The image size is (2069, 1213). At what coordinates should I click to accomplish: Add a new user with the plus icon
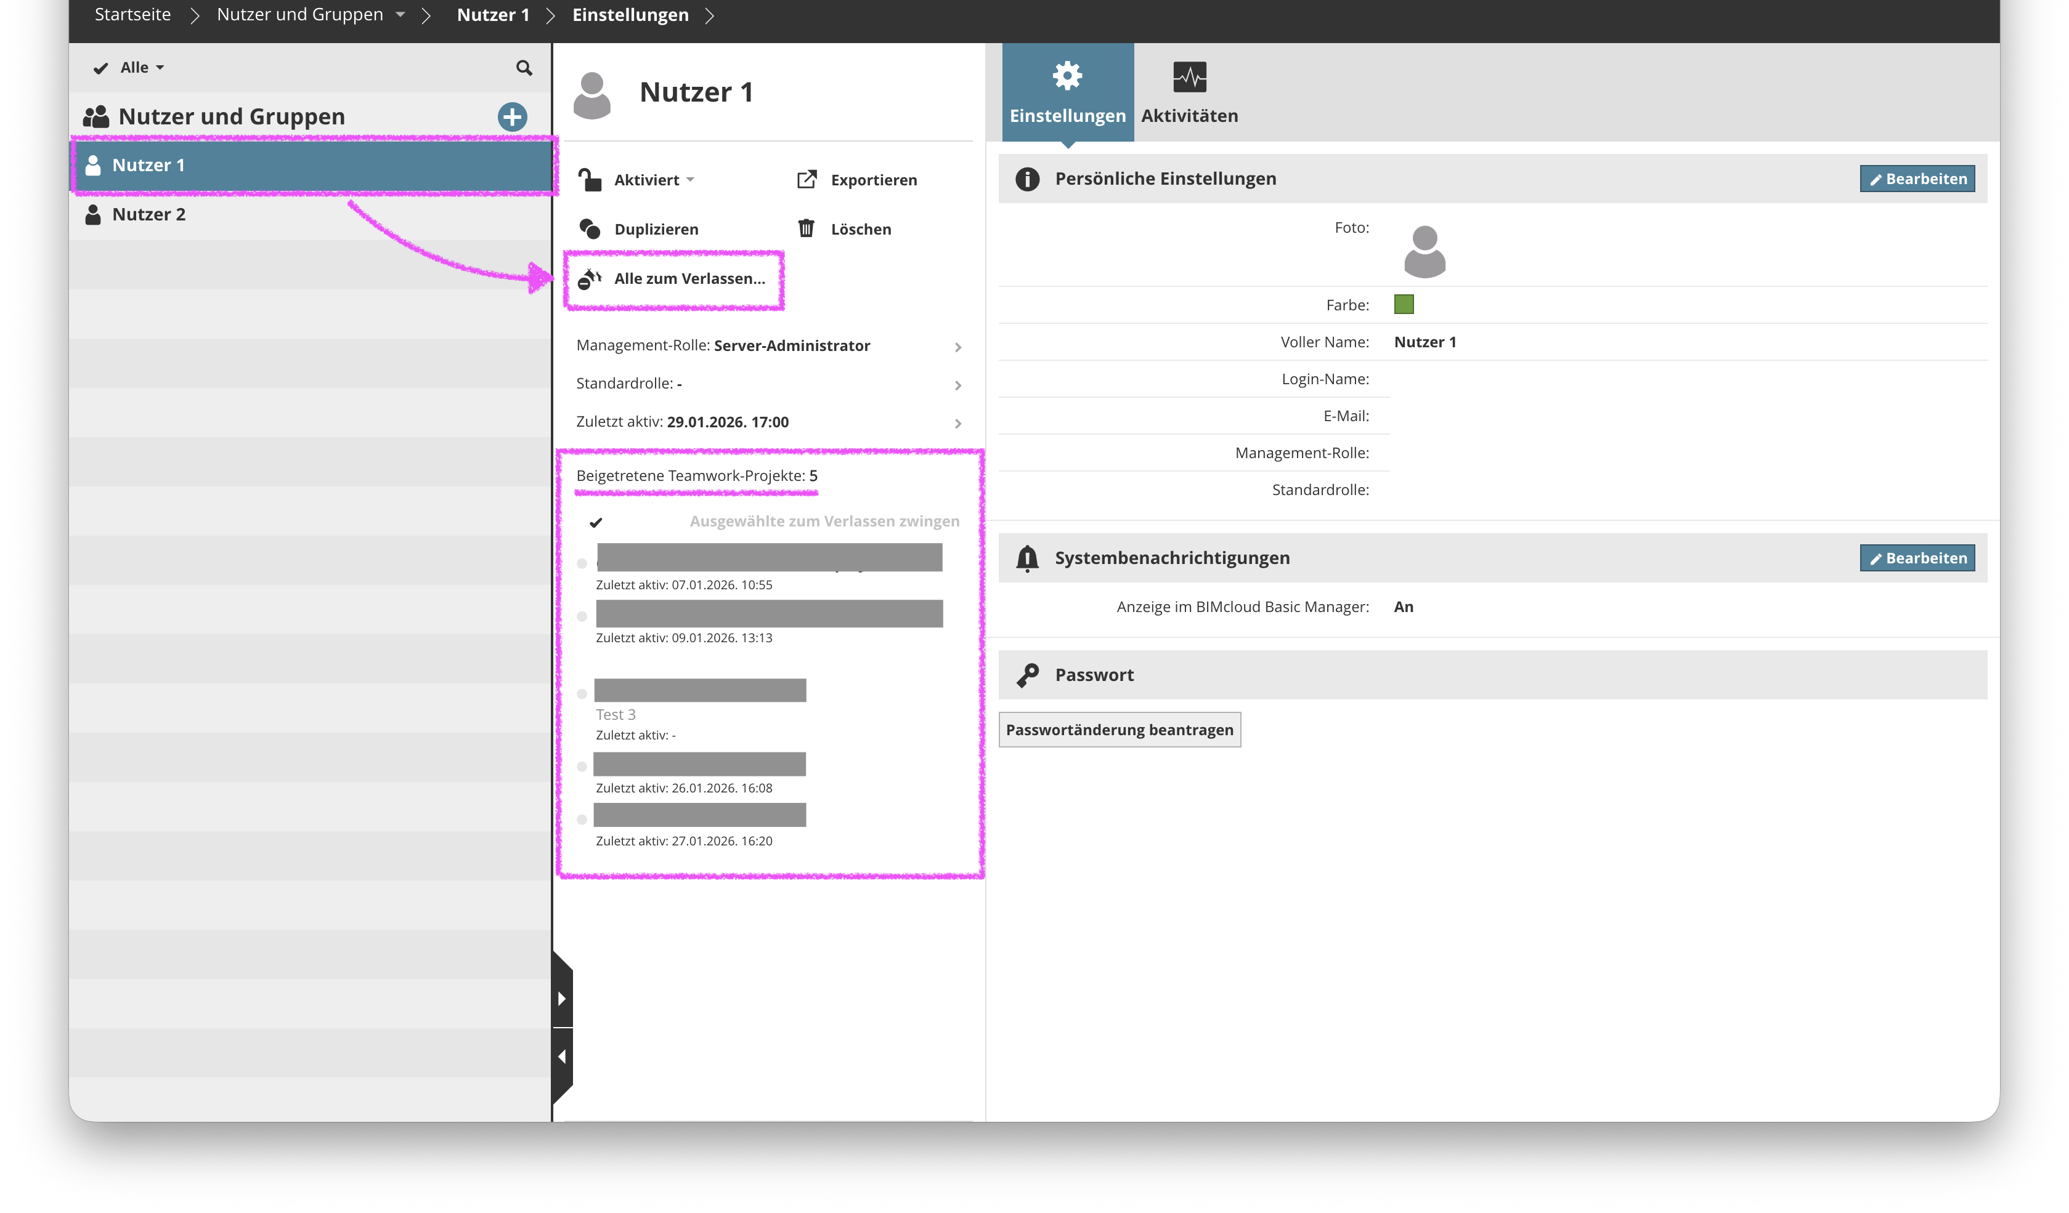click(513, 116)
